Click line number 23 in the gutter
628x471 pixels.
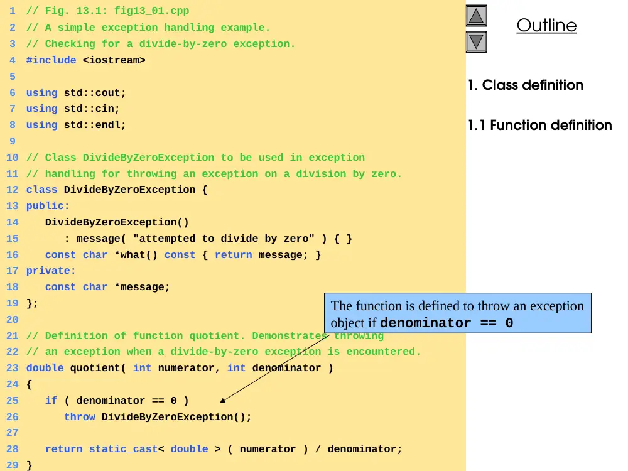click(13, 367)
